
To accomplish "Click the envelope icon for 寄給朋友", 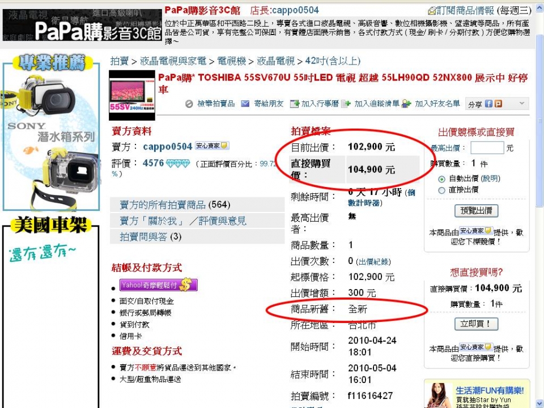I will (245, 103).
